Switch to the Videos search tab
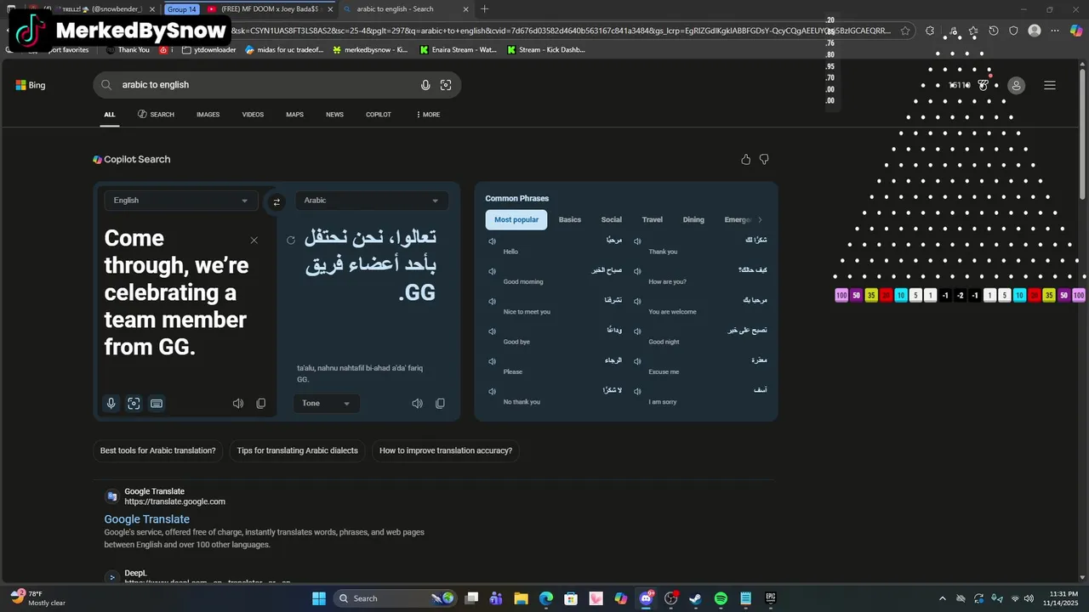The width and height of the screenshot is (1089, 612). pyautogui.click(x=253, y=115)
